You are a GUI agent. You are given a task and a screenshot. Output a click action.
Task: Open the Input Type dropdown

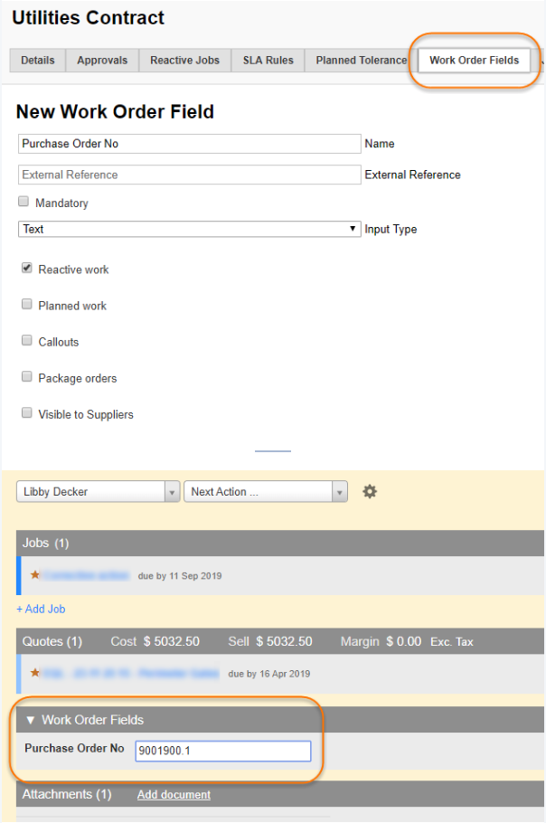click(189, 229)
